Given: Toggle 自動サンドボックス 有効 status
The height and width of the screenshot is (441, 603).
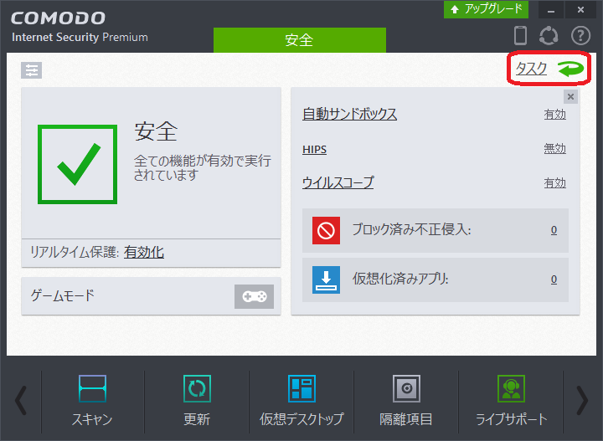Looking at the screenshot, I should coord(555,114).
